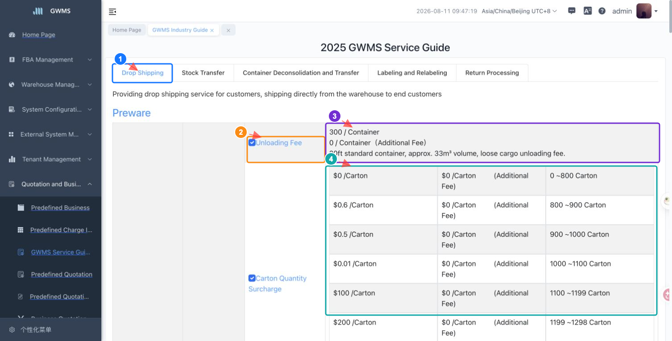Click the 个性化菜单 gear icon
The width and height of the screenshot is (672, 341).
click(12, 330)
